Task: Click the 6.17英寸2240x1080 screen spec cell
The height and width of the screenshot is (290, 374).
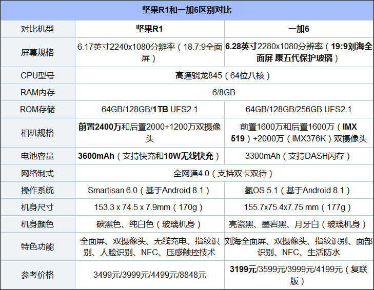Action: (x=150, y=52)
